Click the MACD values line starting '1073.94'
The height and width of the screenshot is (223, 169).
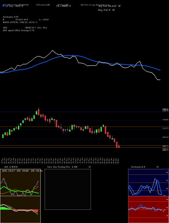click(x=24, y=22)
